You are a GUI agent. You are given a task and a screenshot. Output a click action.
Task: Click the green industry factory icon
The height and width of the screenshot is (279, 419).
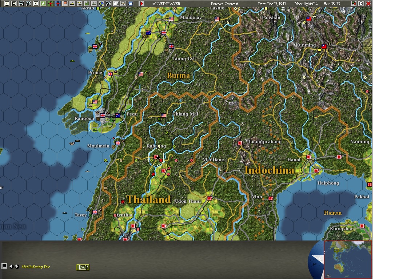tap(87, 4)
